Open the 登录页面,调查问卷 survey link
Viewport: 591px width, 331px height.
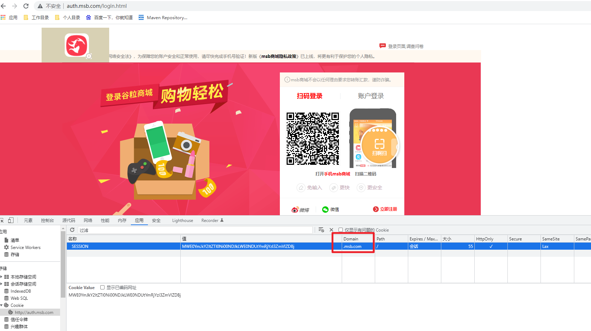click(x=401, y=46)
